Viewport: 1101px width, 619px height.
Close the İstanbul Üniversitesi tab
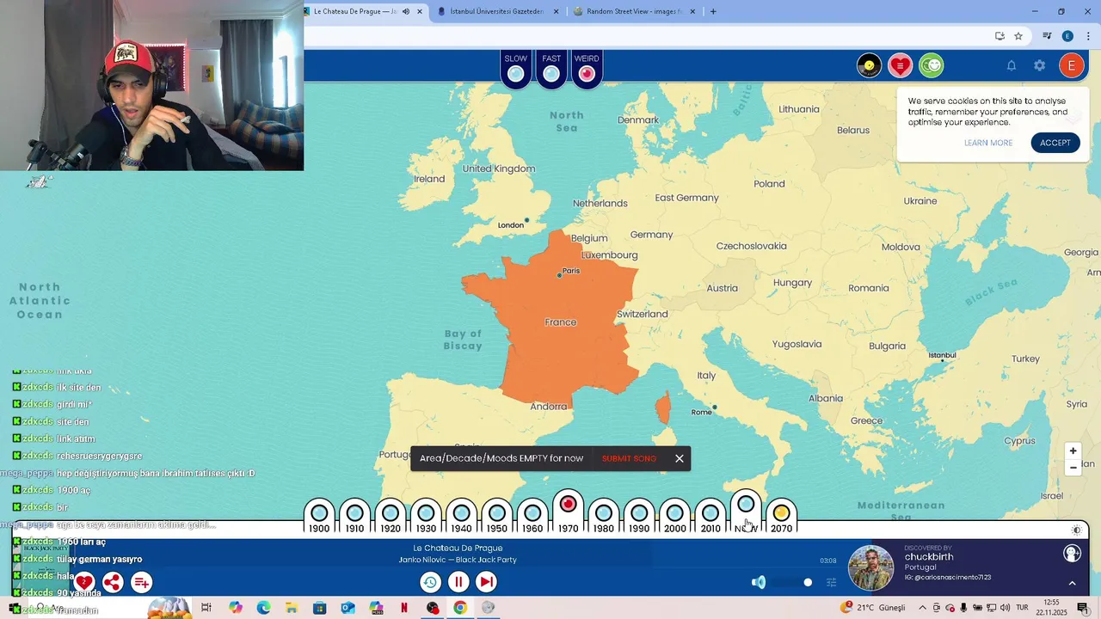click(556, 11)
